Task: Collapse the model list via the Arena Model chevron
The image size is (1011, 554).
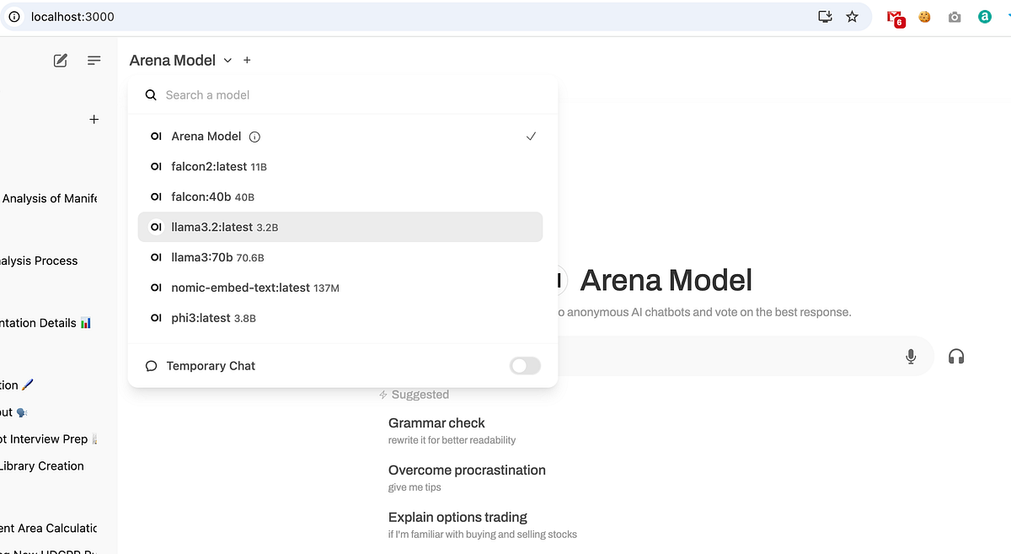Action: [227, 60]
